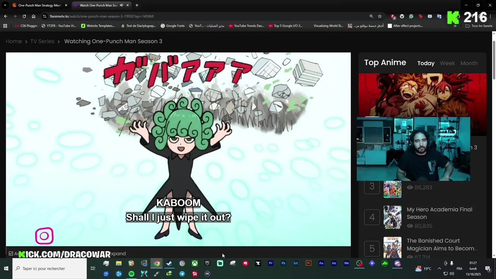
Task: Open Spotify from taskbar
Action: (131, 274)
